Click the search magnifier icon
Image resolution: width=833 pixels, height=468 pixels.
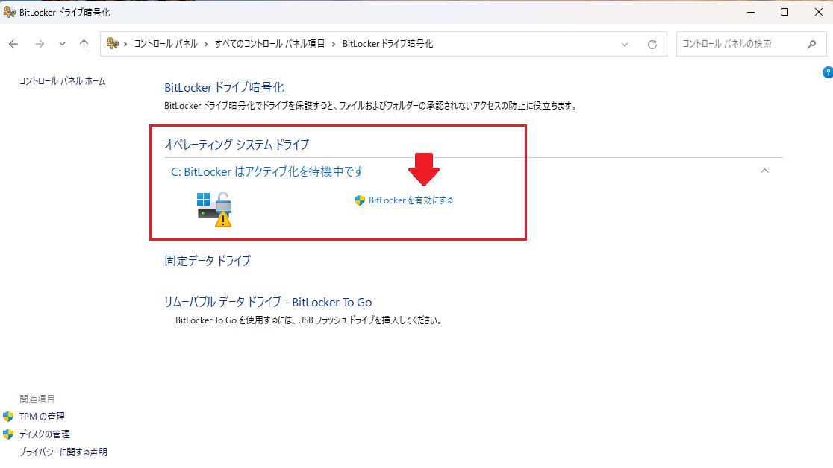pos(811,45)
